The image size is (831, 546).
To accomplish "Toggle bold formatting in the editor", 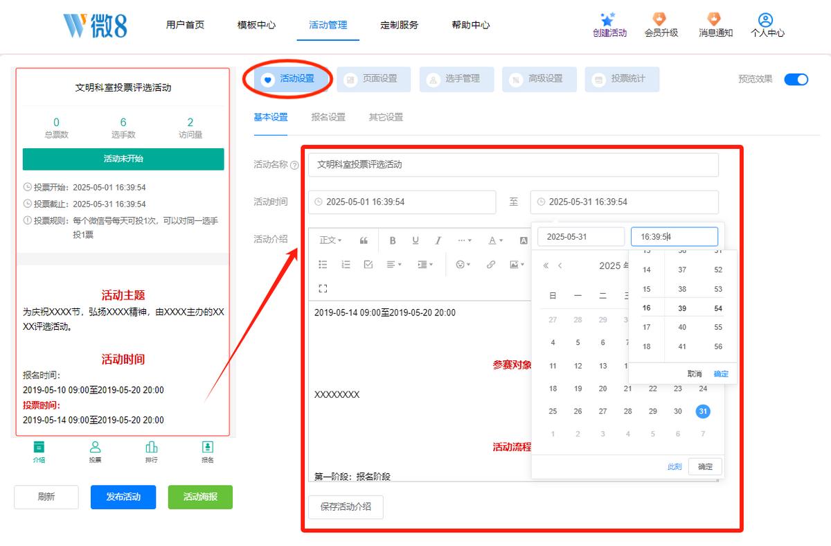I will 393,240.
